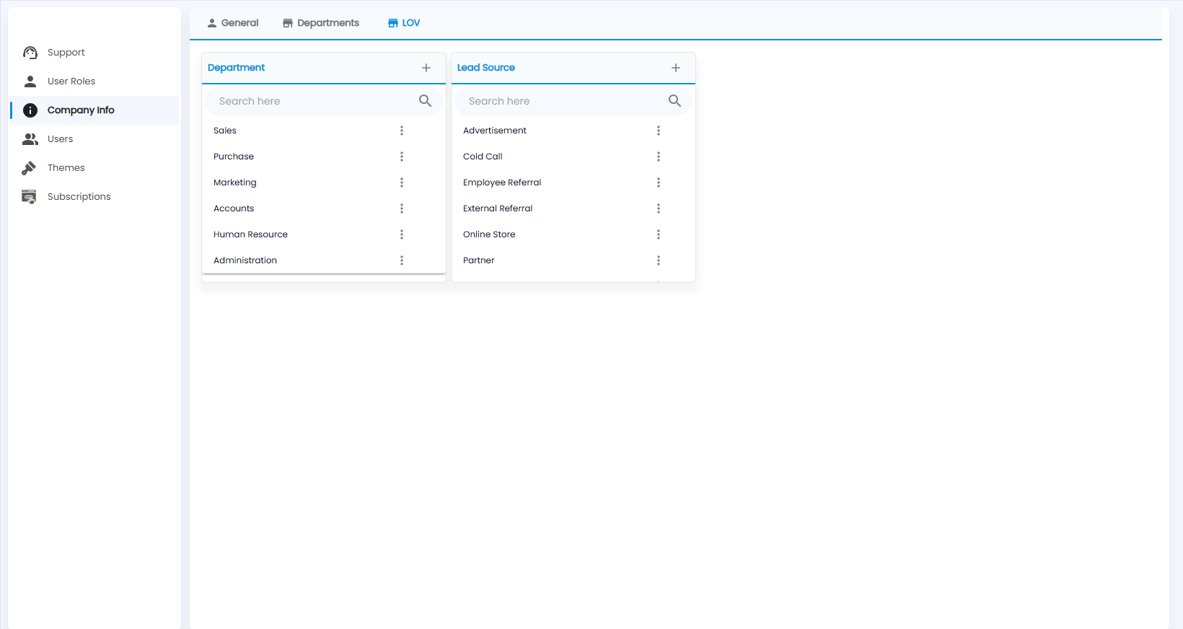Click the Lead Source panel heading

(x=486, y=68)
